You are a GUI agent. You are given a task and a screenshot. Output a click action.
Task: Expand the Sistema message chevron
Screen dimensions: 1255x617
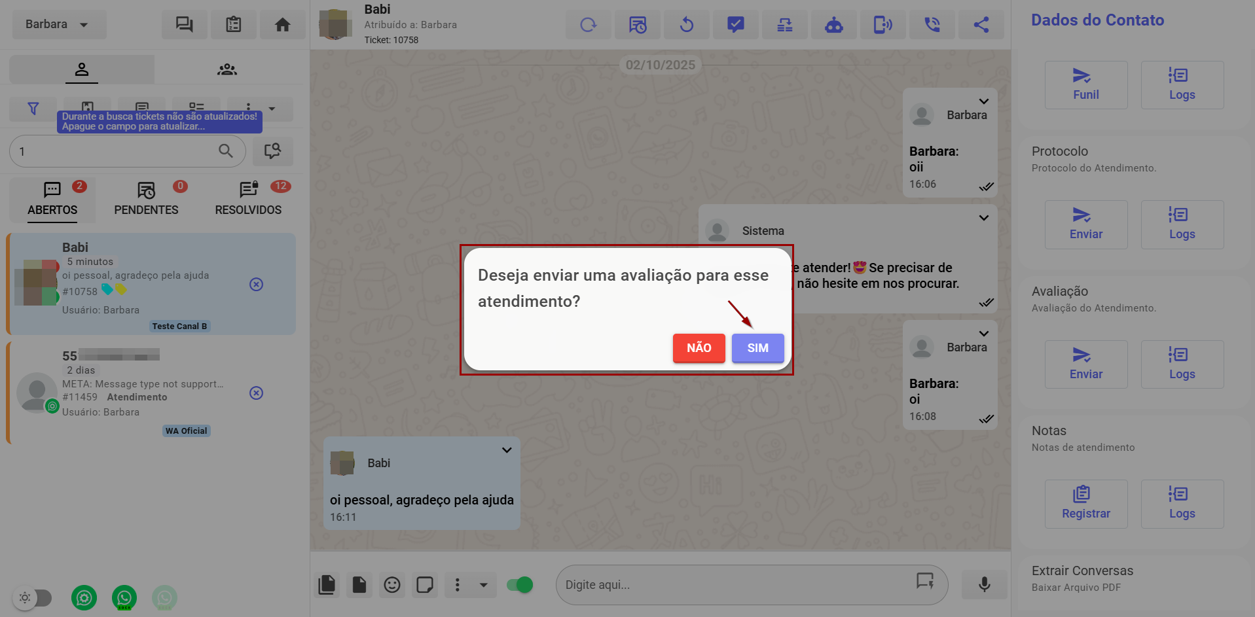983,218
